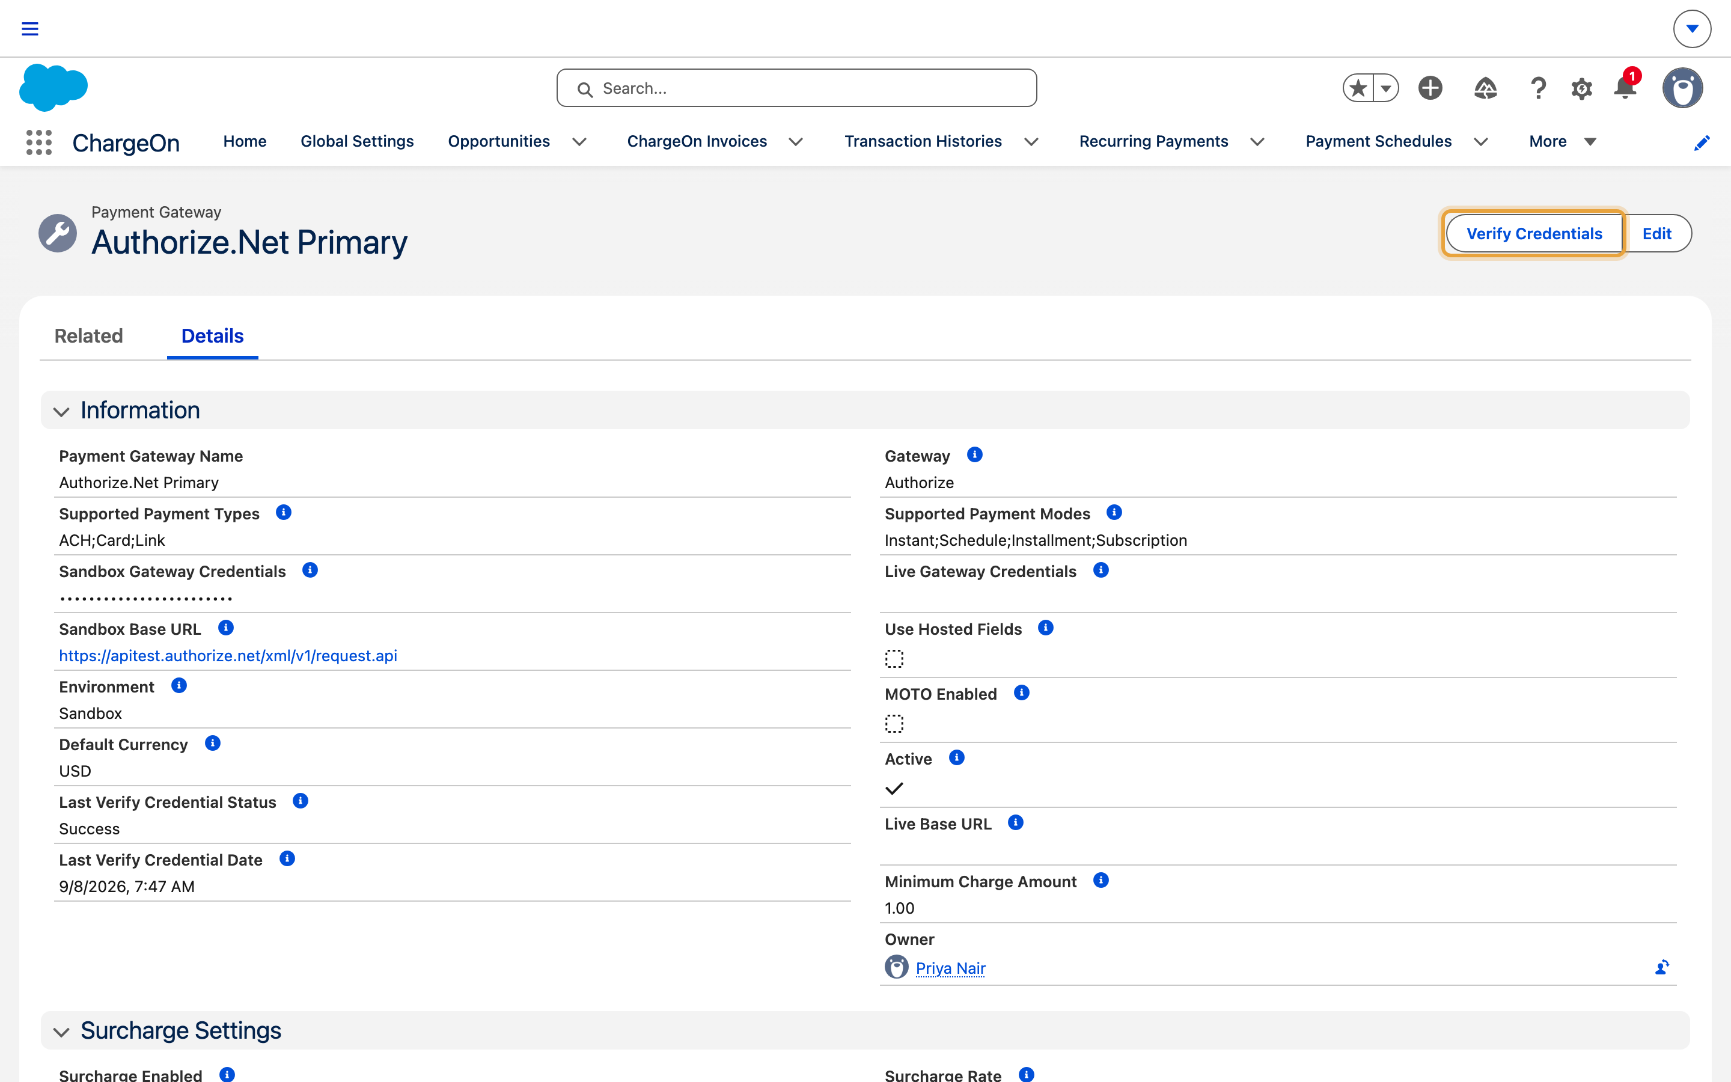
Task: Open the App Launcher dots grid
Action: (x=38, y=142)
